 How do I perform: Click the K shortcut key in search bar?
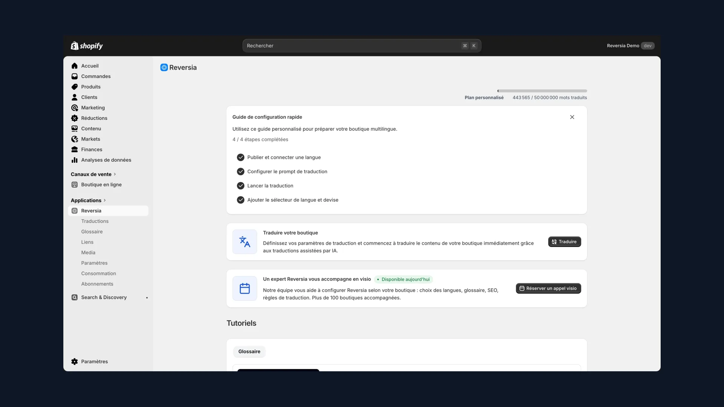pos(474,46)
